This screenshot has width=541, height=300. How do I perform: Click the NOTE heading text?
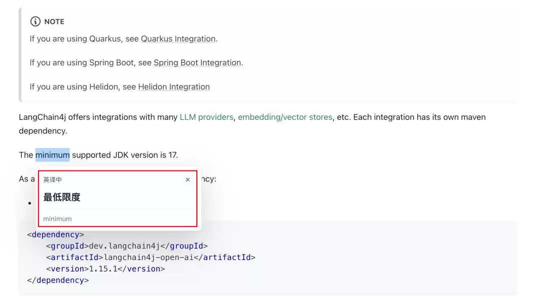(54, 21)
